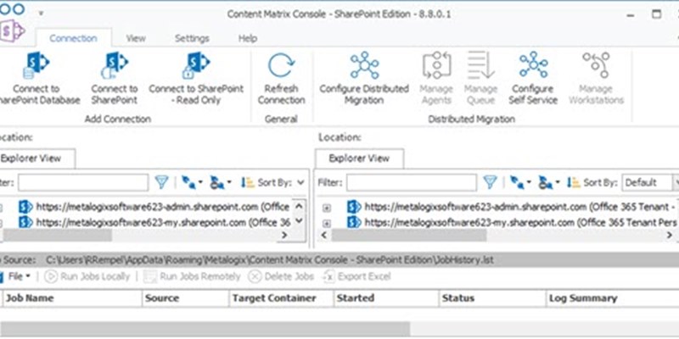Open the Help ribbon tab
This screenshot has width=679, height=339.
[x=248, y=38]
